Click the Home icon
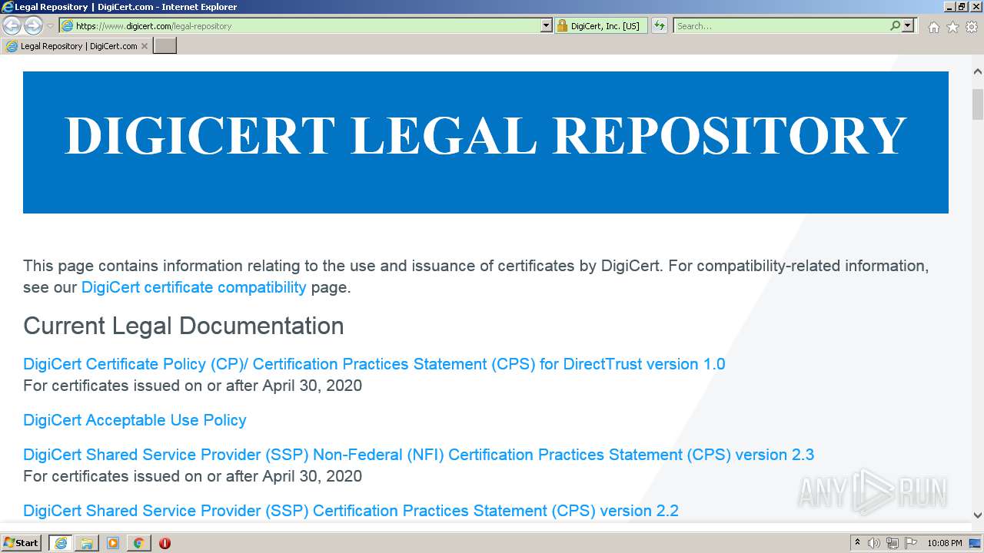The height and width of the screenshot is (553, 984). click(x=933, y=27)
